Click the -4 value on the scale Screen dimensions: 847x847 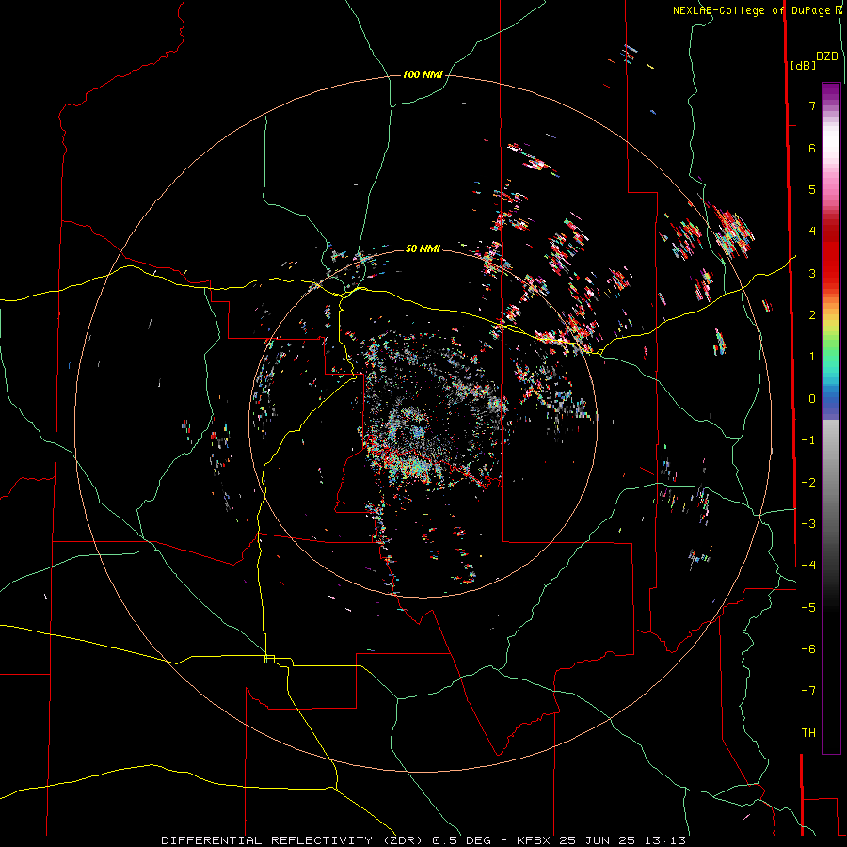808,566
